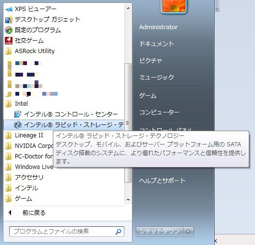
Task: Click the 前に戻る back arrow icon
Action: pyautogui.click(x=10, y=213)
